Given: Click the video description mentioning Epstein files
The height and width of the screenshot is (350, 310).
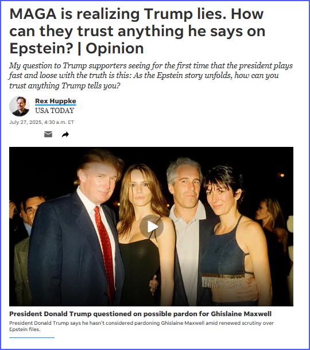Looking at the screenshot, I should coord(141,326).
